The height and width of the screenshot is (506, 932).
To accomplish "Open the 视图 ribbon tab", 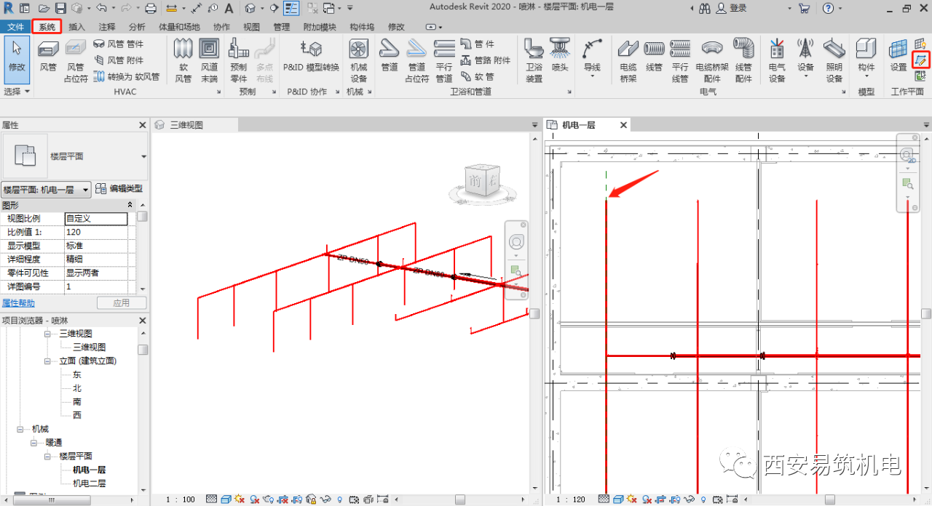I will click(251, 27).
